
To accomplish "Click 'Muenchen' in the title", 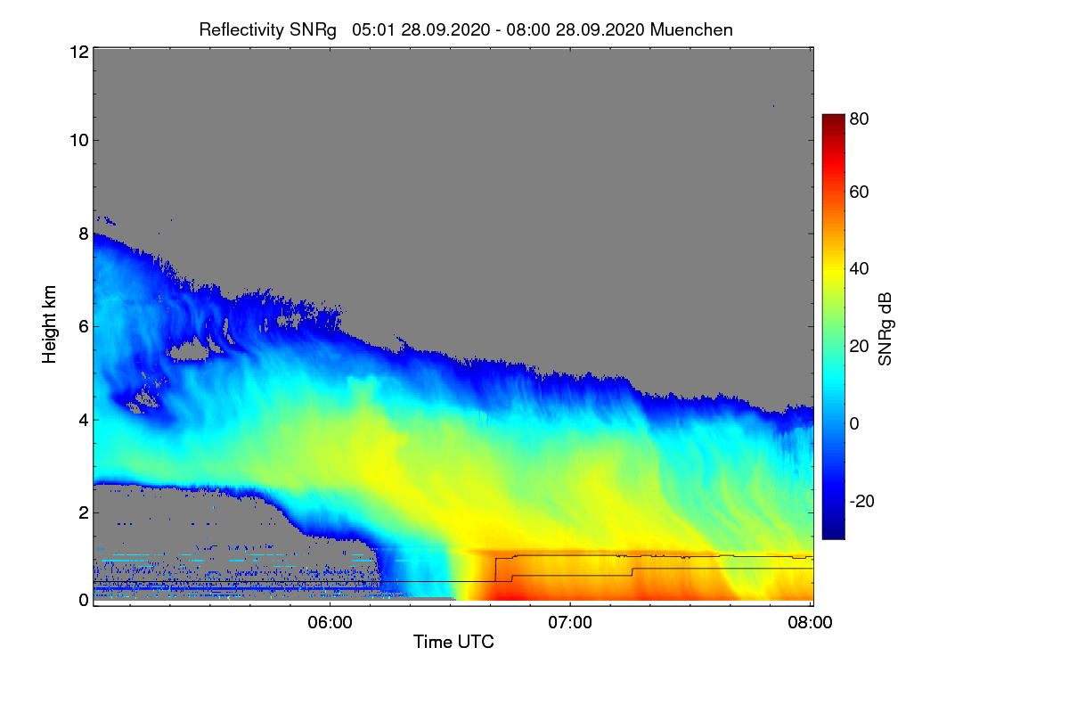I will coord(691,29).
